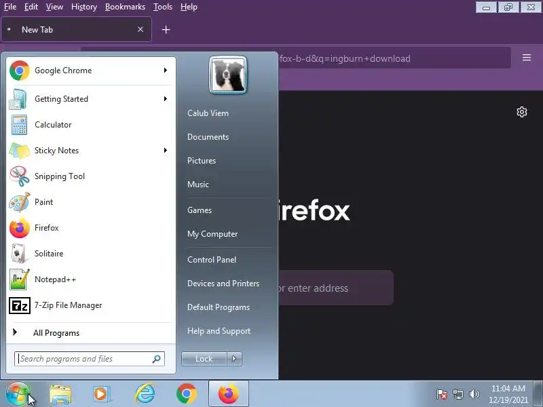The height and width of the screenshot is (407, 543).
Task: Open Chrome from the taskbar
Action: [186, 394]
